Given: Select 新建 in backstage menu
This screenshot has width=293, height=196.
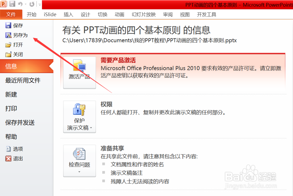Looking at the screenshot, I should [11, 94].
